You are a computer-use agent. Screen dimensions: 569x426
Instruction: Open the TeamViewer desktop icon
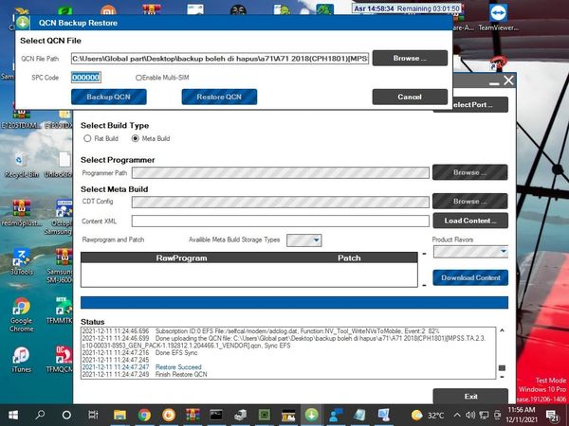click(500, 15)
